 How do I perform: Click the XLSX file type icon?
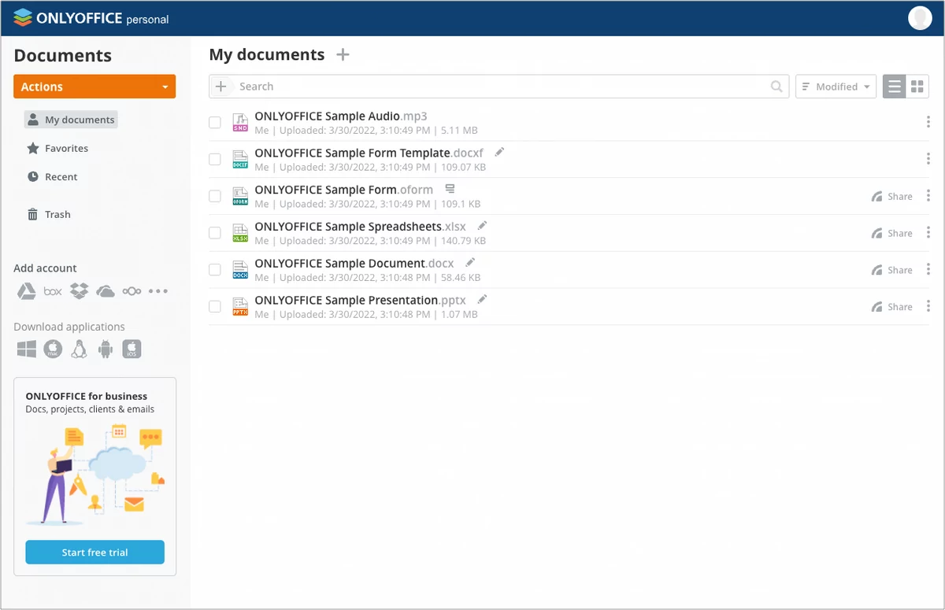(x=240, y=233)
